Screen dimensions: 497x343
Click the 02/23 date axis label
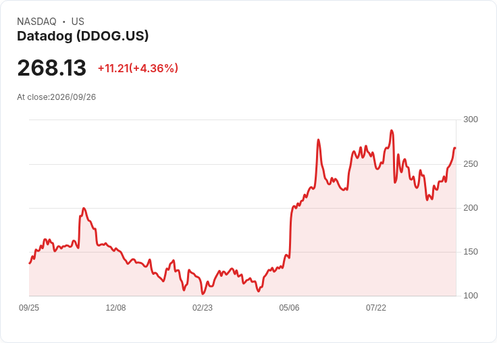click(203, 308)
